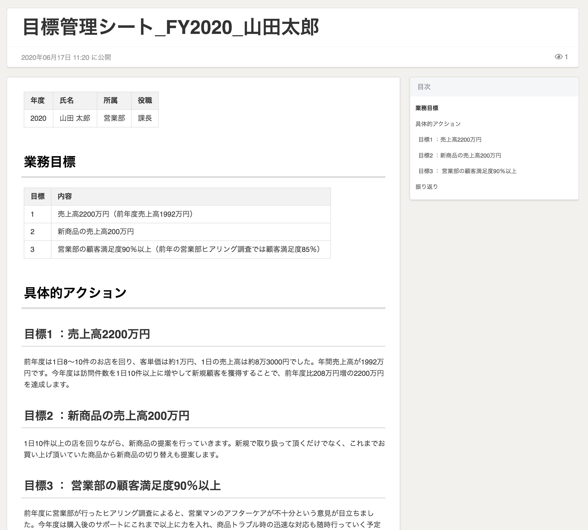This screenshot has height=530, width=588.
Task: Jump to 目標2：新商品の売上高200万円 via sidebar
Action: point(460,155)
